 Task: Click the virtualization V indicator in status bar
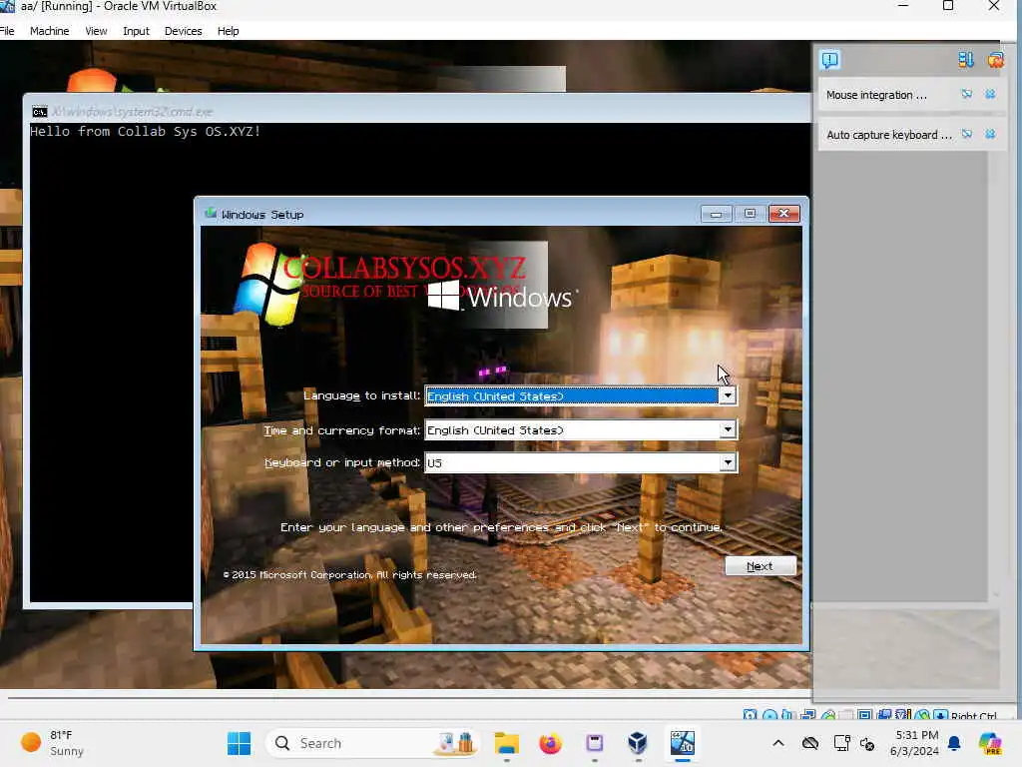point(902,715)
